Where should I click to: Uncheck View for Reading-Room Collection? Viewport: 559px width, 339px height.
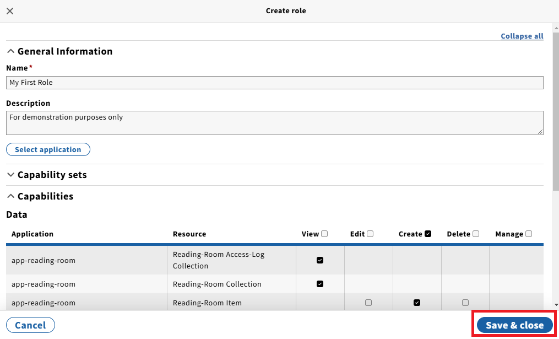(320, 284)
